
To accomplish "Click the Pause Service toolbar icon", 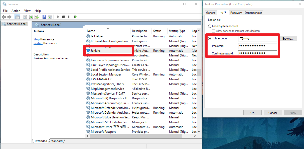I will (x=69, y=17).
